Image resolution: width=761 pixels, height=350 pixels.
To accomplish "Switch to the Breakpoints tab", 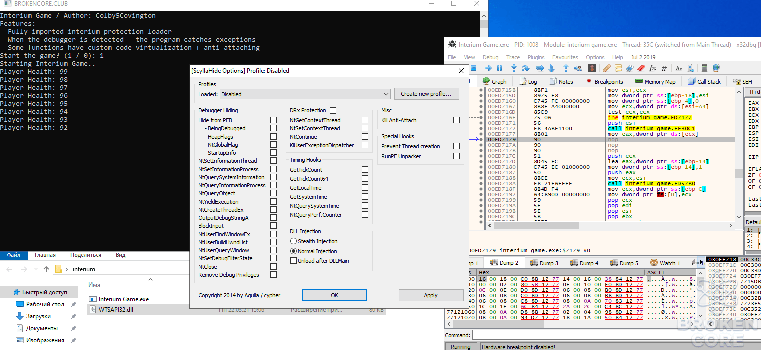I will click(x=605, y=81).
